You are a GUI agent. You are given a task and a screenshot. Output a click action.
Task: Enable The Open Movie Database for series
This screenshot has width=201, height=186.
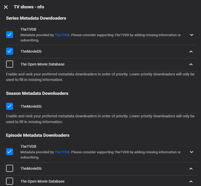pos(9,64)
